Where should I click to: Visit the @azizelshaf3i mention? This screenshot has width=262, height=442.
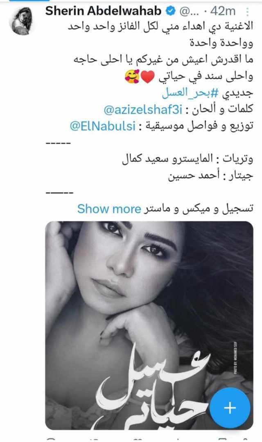(143, 110)
